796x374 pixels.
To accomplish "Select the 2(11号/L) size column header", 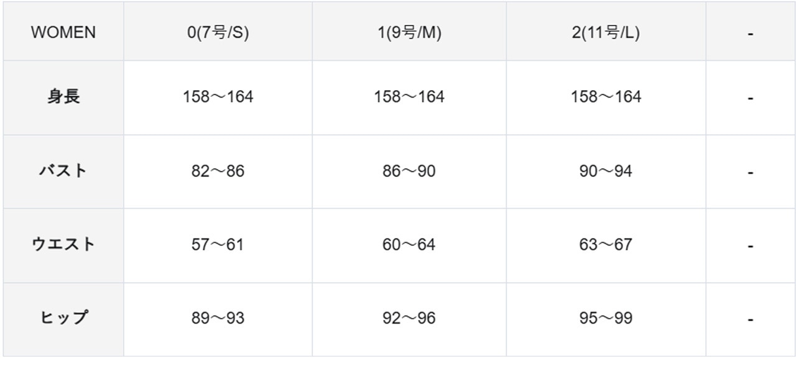I will click(606, 33).
